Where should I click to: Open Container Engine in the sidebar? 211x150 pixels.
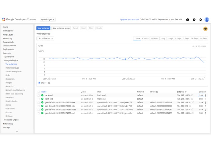tap(11, 120)
